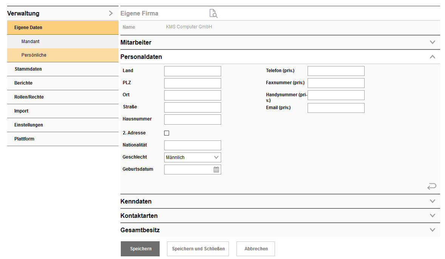Click Abbrechen to cancel changes

pyautogui.click(x=256, y=248)
